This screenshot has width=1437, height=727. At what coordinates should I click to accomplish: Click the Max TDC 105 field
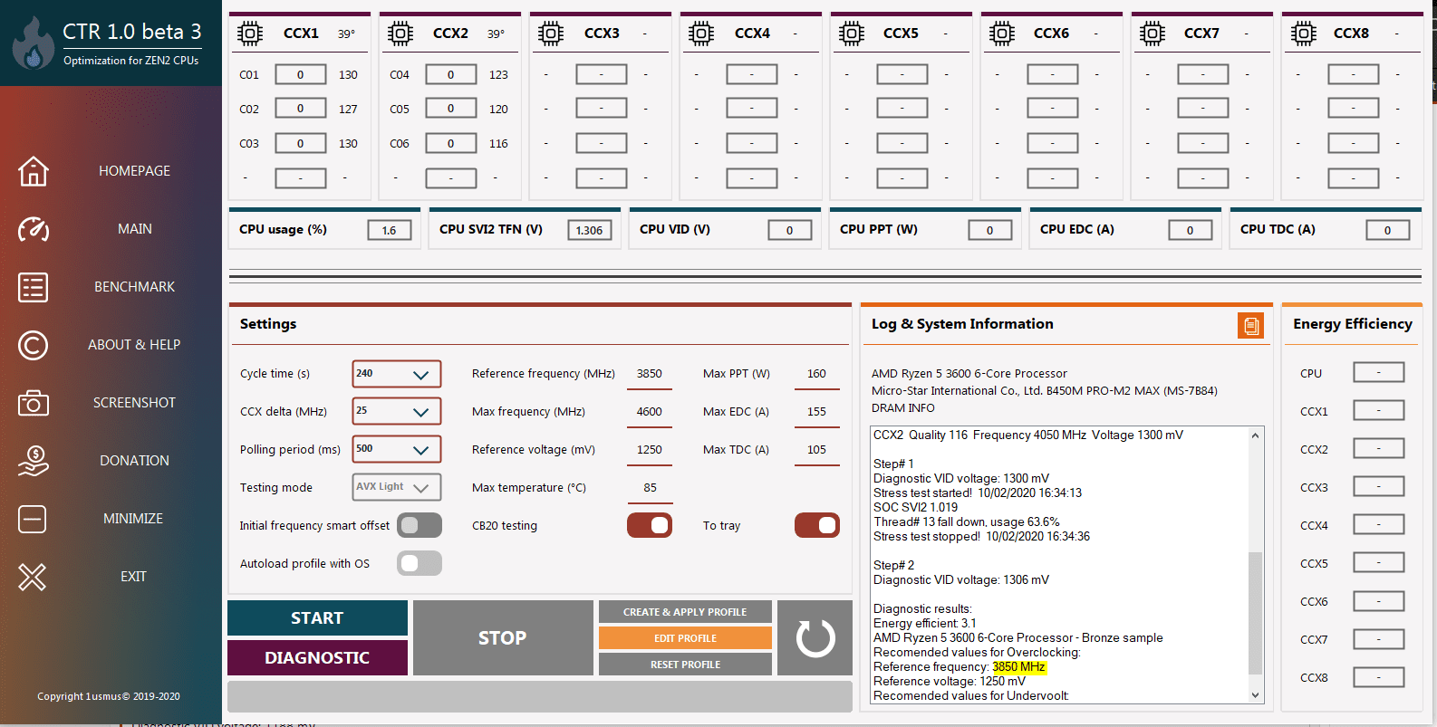pos(816,450)
